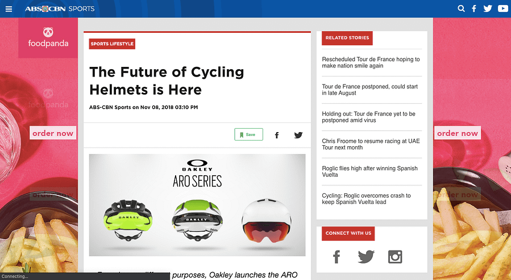511x280 pixels.
Task: Save the article with the Save button
Action: [x=248, y=134]
